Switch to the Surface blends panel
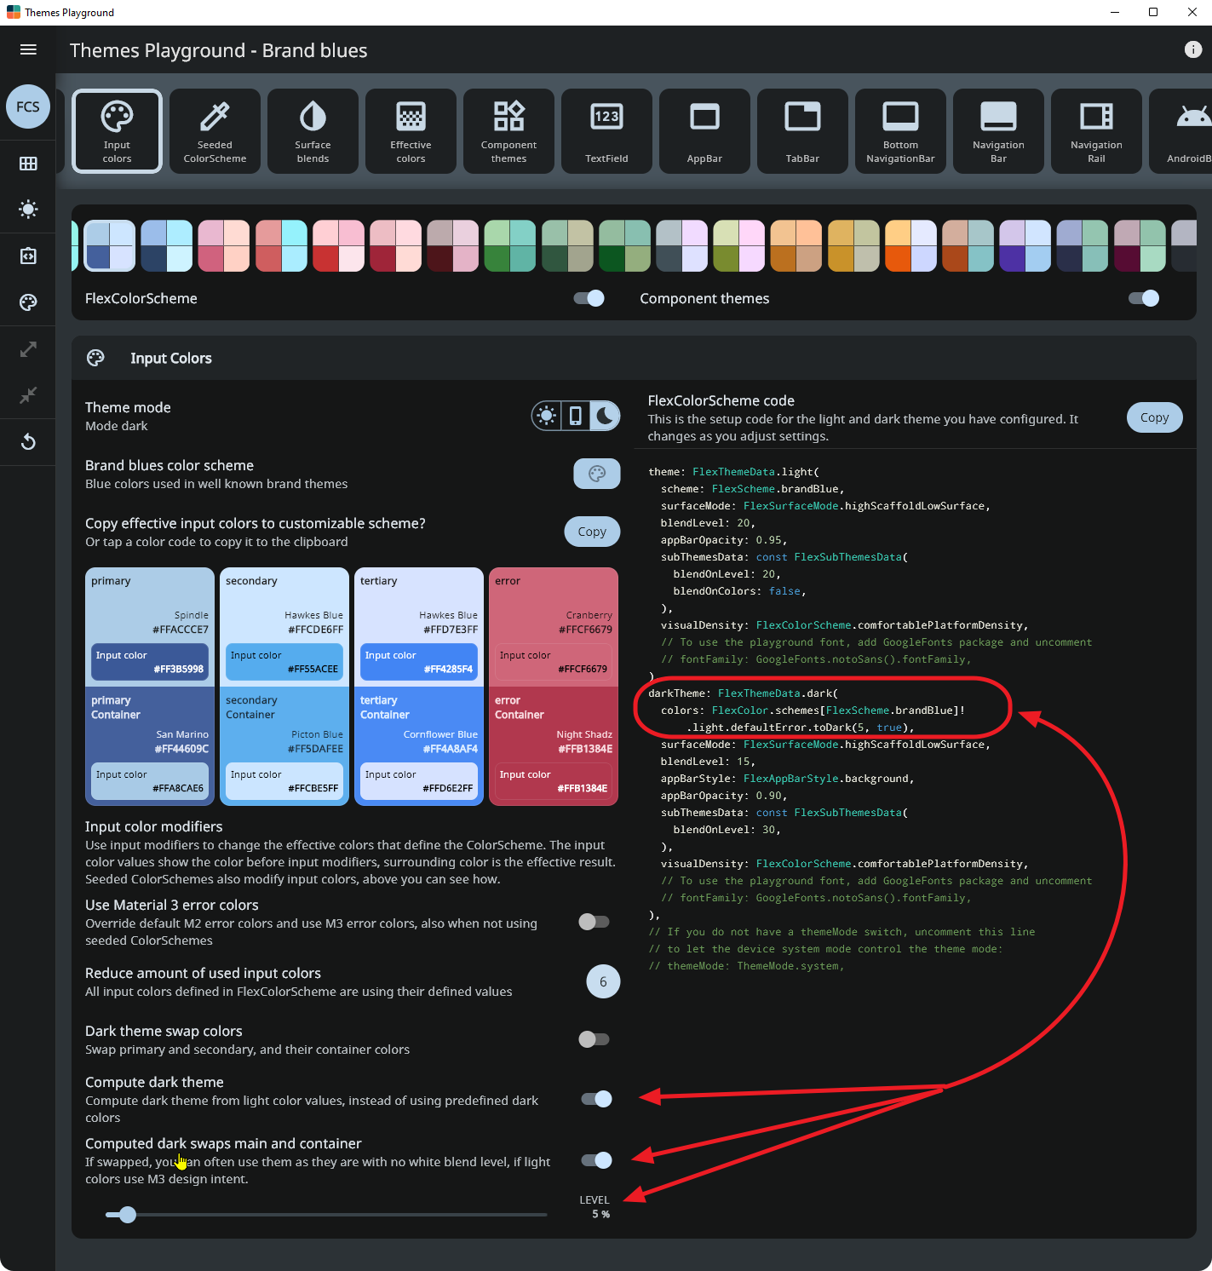The height and width of the screenshot is (1271, 1212). (313, 131)
